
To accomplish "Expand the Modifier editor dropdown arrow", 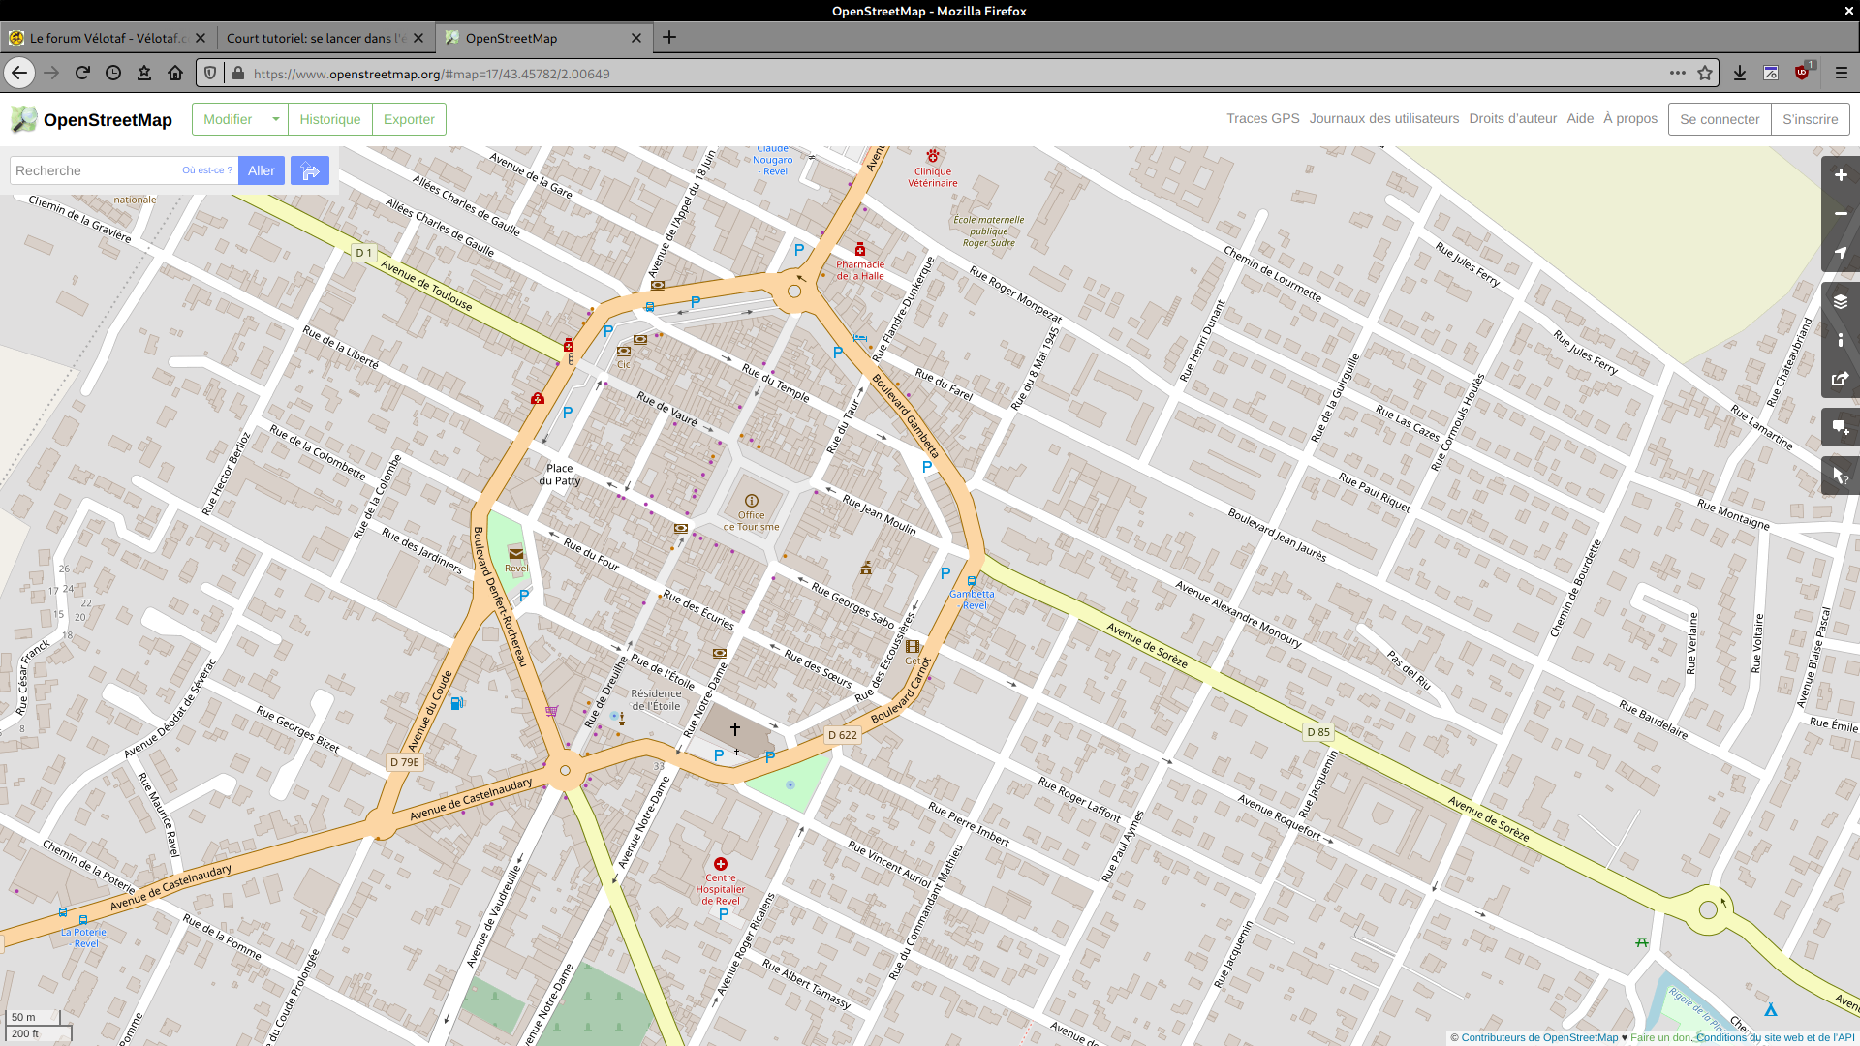I will click(276, 119).
